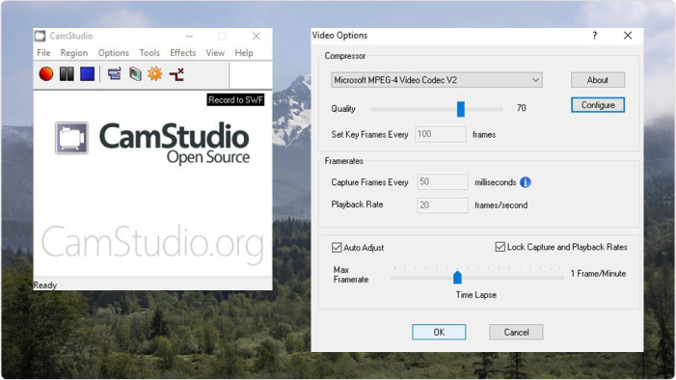The width and height of the screenshot is (676, 380).
Task: Click the Configure button
Action: 598,105
